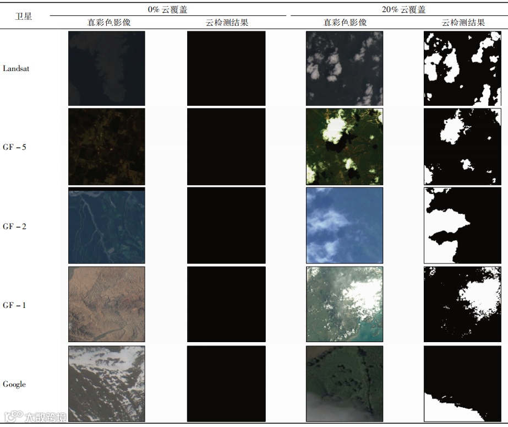Click the Landsat 0% cloud detection result
Viewport: 508px width, 427px height.
pyautogui.click(x=226, y=68)
